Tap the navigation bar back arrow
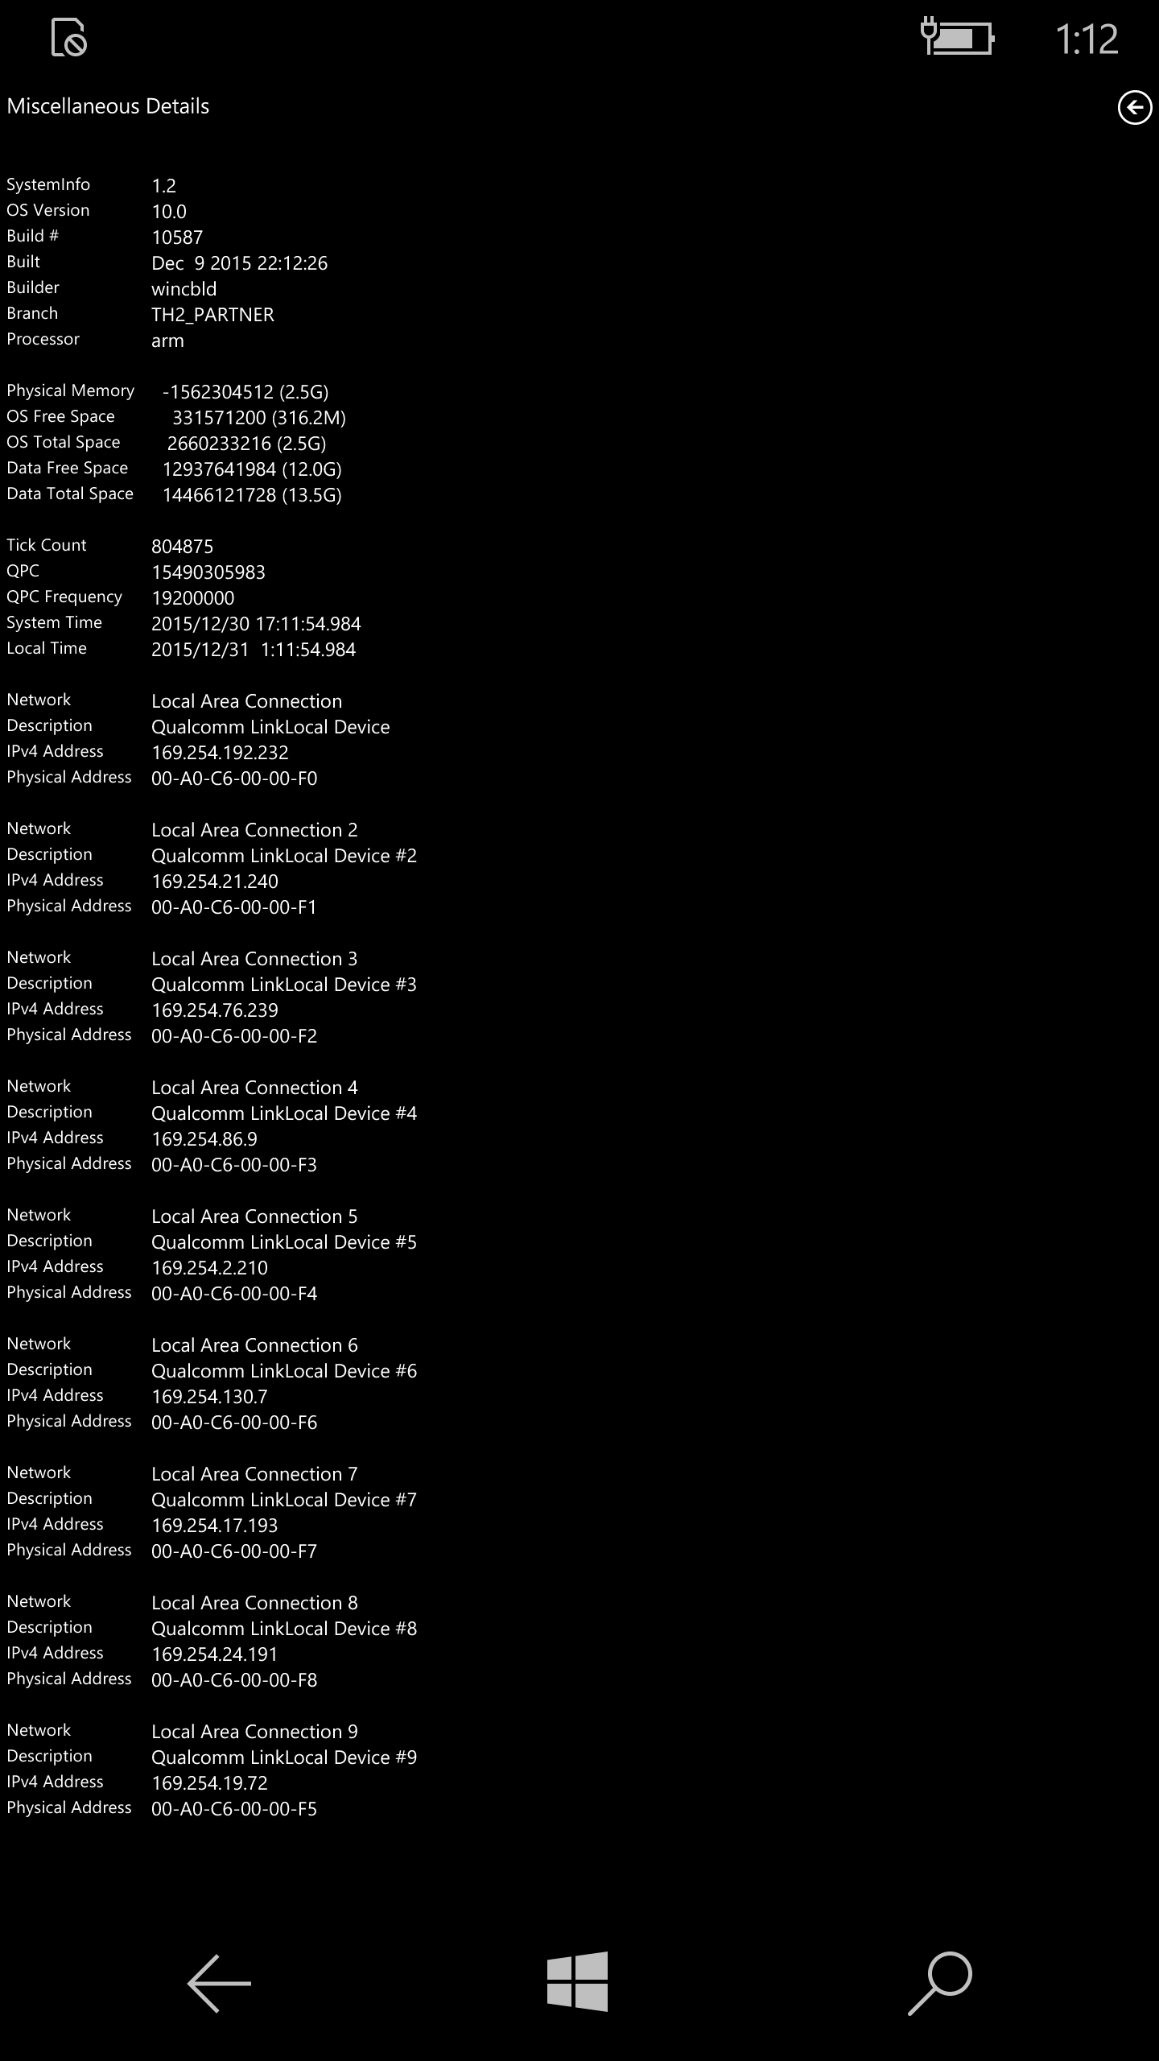 [219, 1983]
